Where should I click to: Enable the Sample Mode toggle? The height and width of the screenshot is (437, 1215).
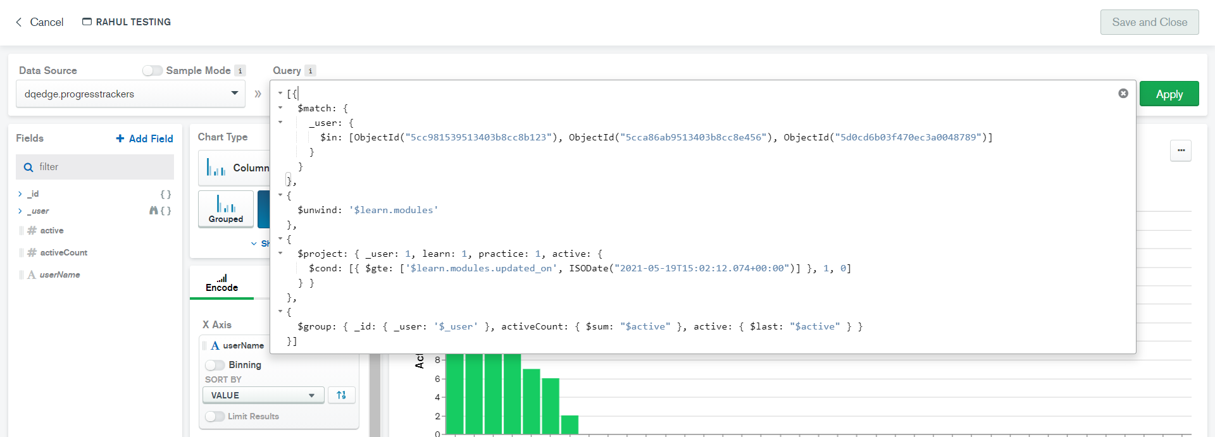(153, 71)
